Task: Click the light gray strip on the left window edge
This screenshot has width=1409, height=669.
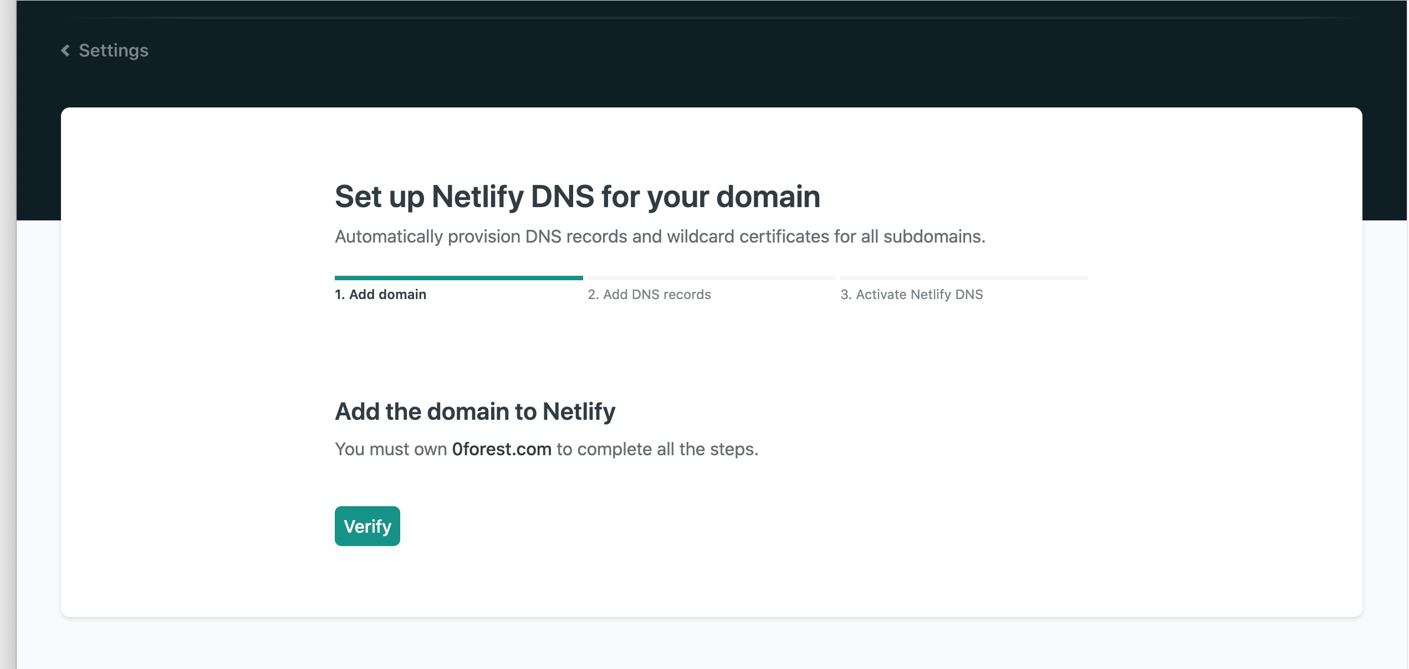Action: [x=8, y=334]
